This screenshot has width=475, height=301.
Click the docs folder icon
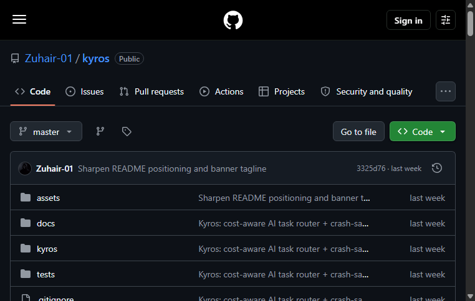pos(26,223)
